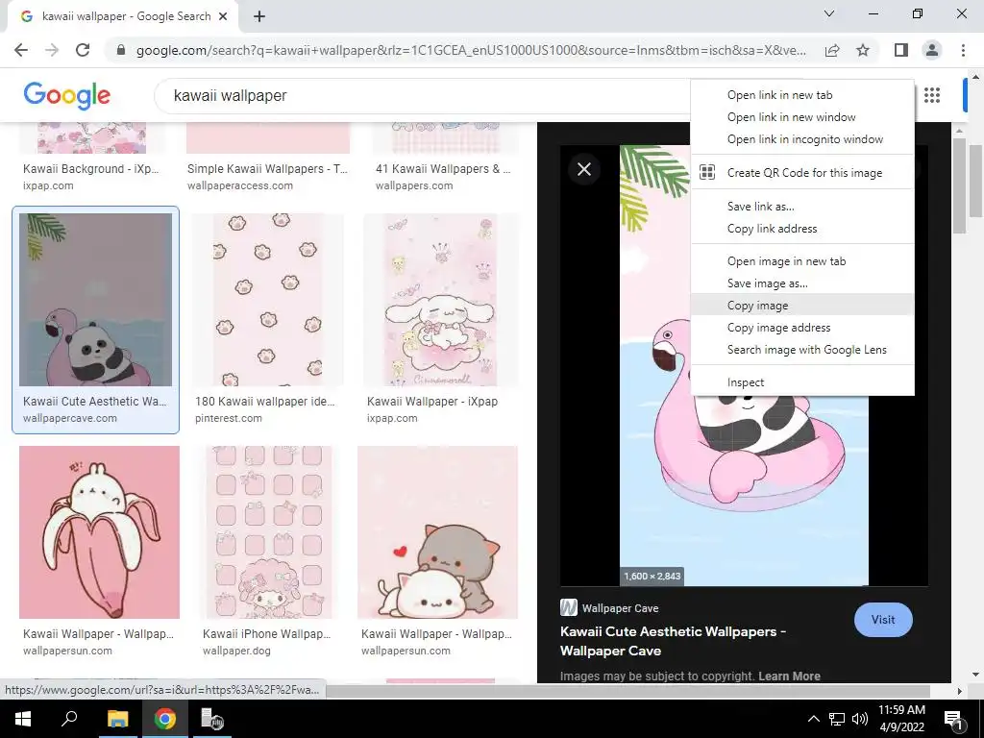Choose Open link in incognito window
Viewport: 984px width, 738px height.
click(802, 139)
